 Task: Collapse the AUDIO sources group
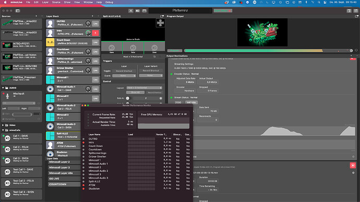pos(3,88)
